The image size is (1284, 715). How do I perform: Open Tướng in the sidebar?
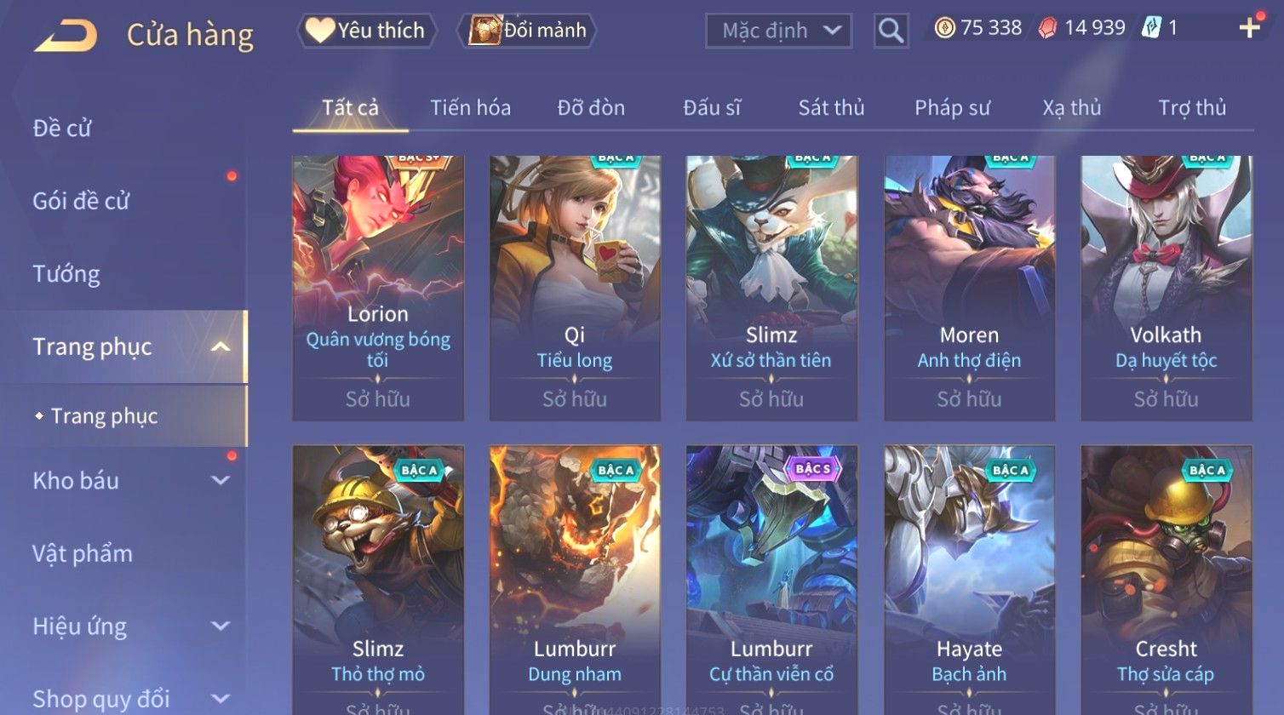(x=66, y=274)
